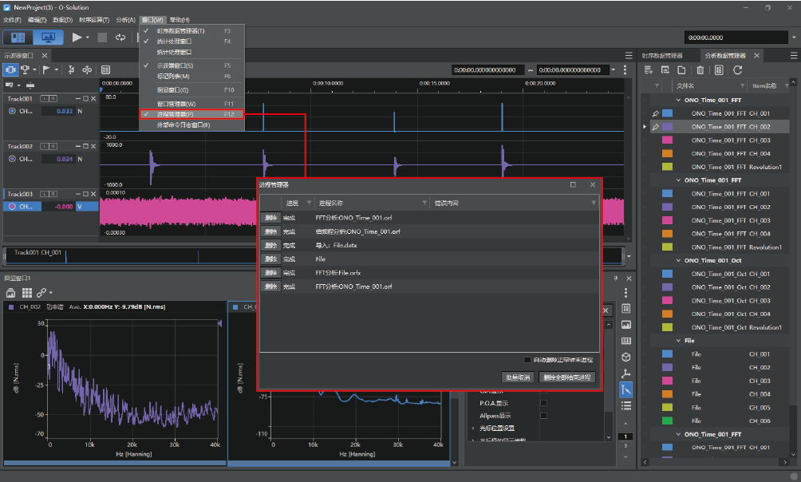Click the stop button in the main toolbar
Image resolution: width=801 pixels, height=482 pixels.
(102, 38)
